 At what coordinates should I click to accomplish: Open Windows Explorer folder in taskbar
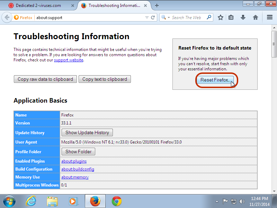click(x=52, y=201)
